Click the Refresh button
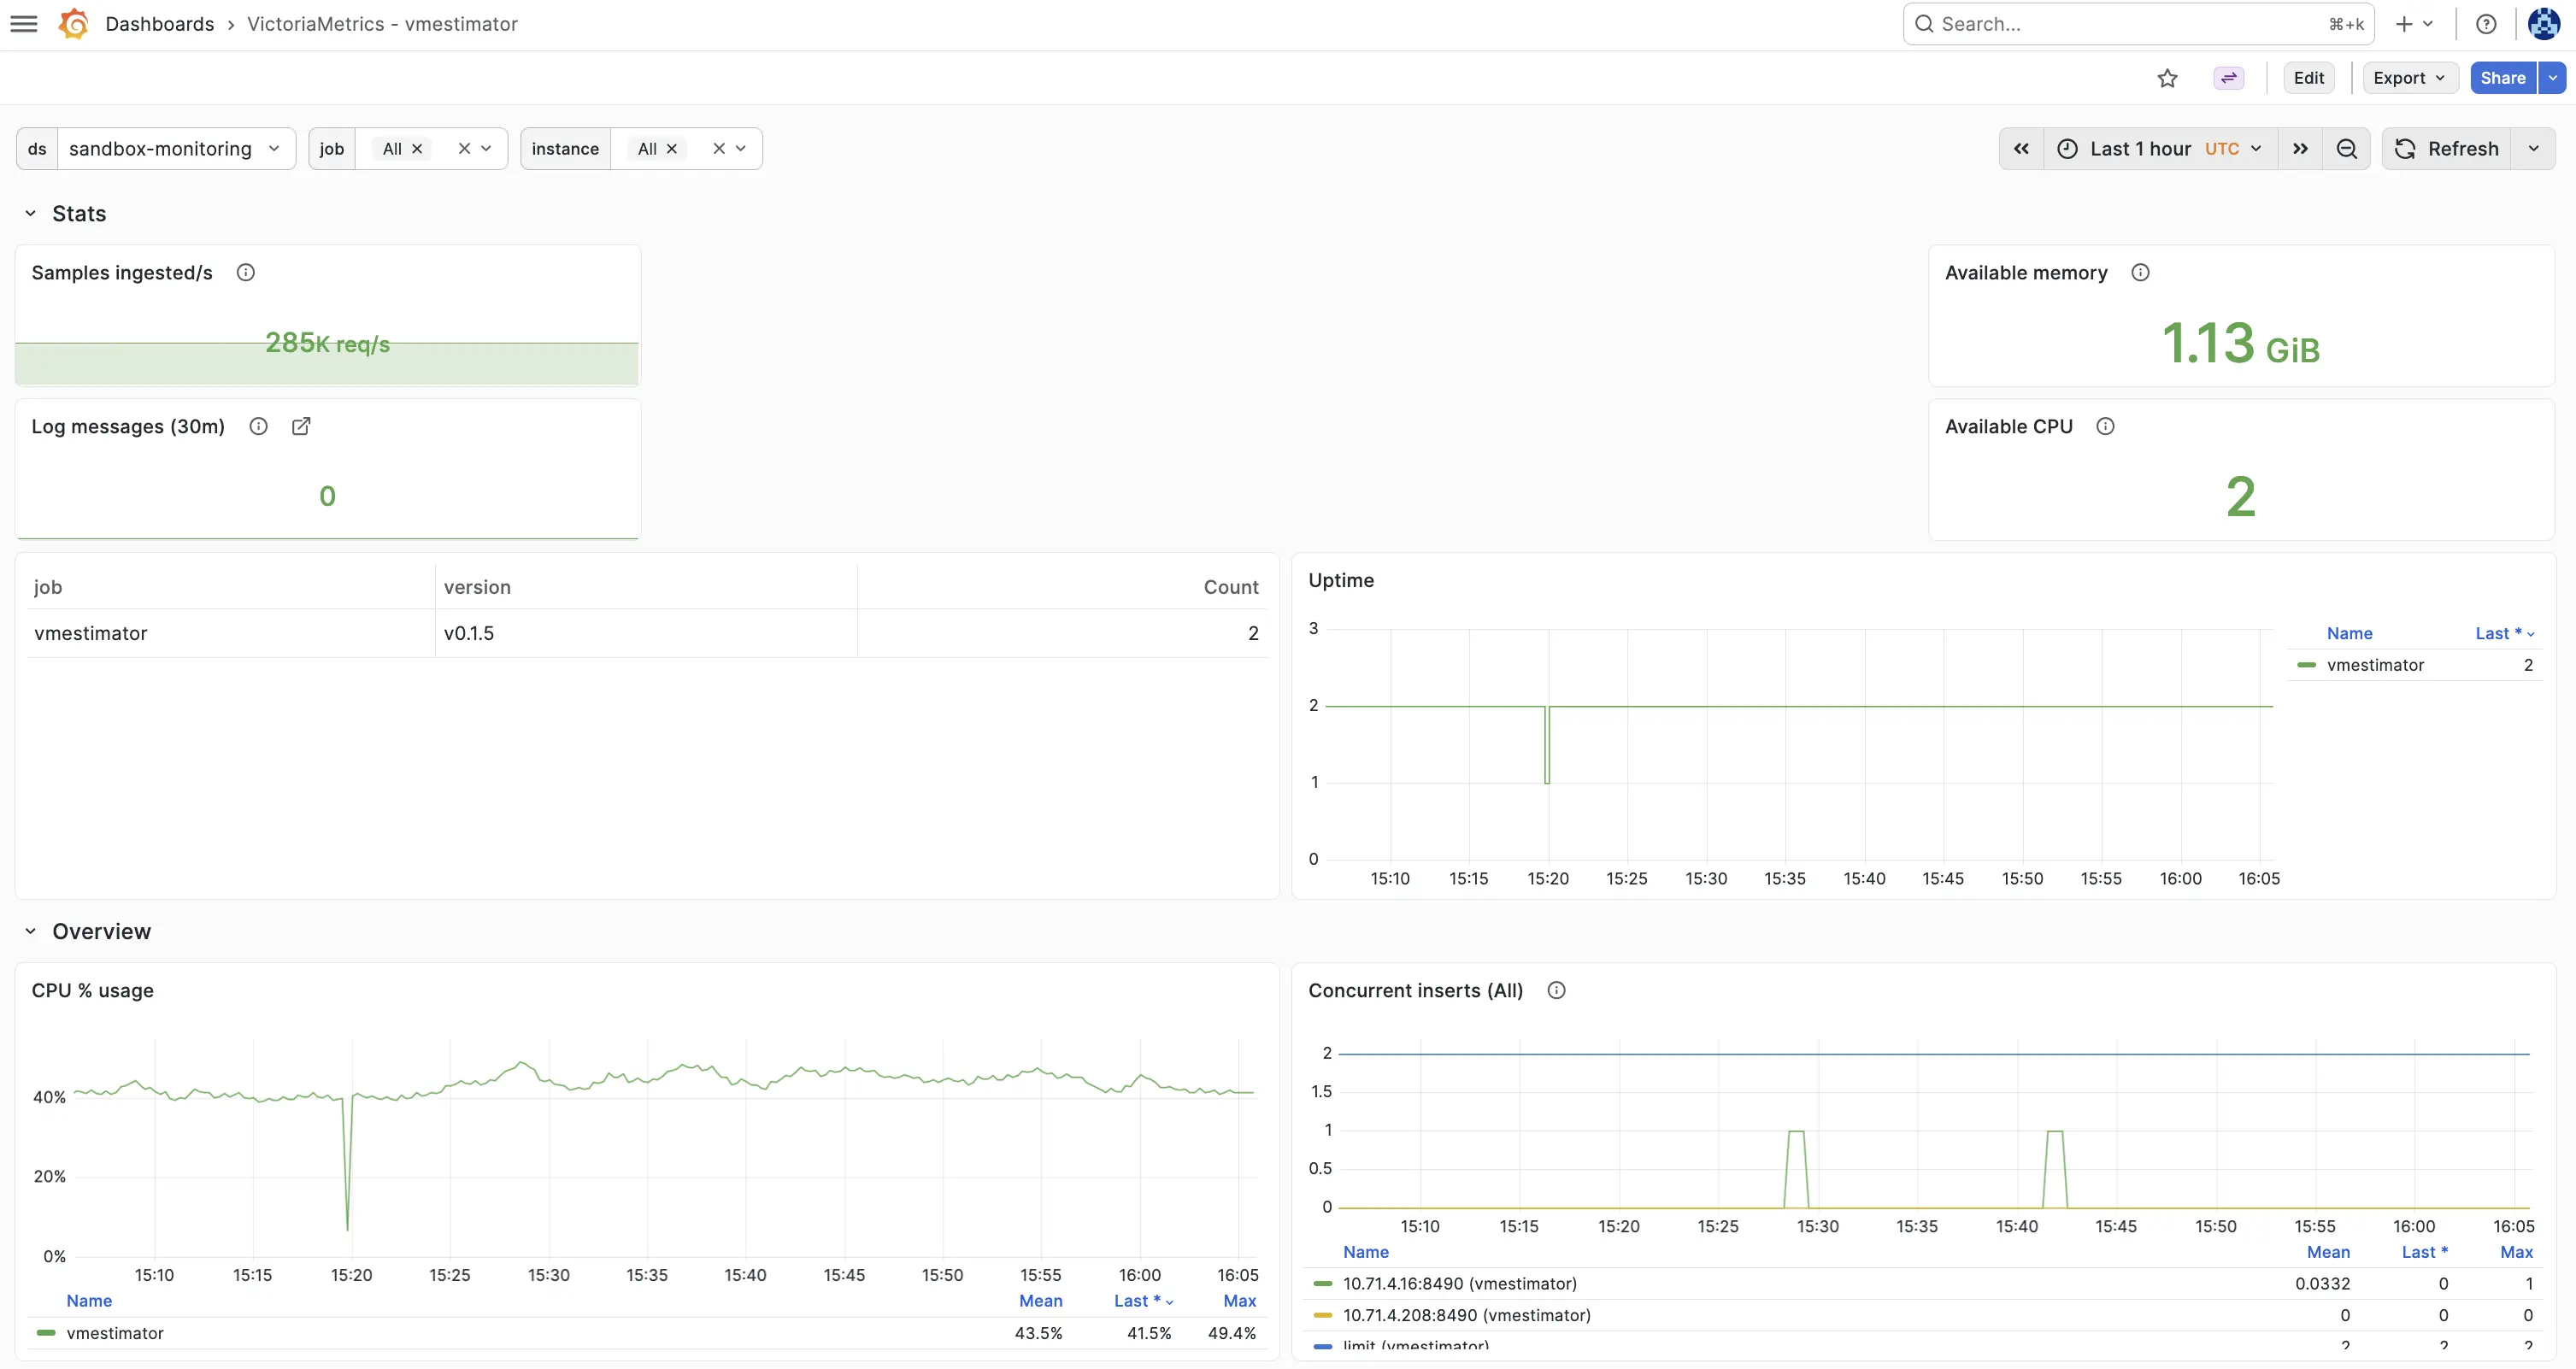2576x1369 pixels. tap(2447, 149)
